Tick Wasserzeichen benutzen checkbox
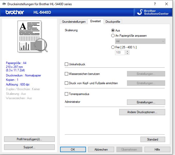 pyautogui.click(x=66, y=74)
